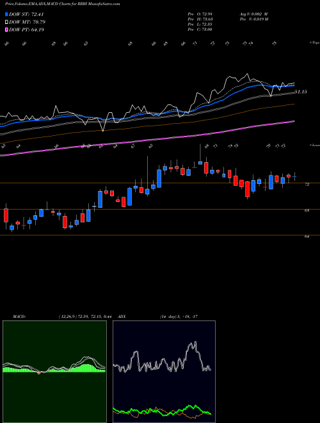Click the blue DOW ST legend swatch
The image size is (320, 423).
[6, 14]
